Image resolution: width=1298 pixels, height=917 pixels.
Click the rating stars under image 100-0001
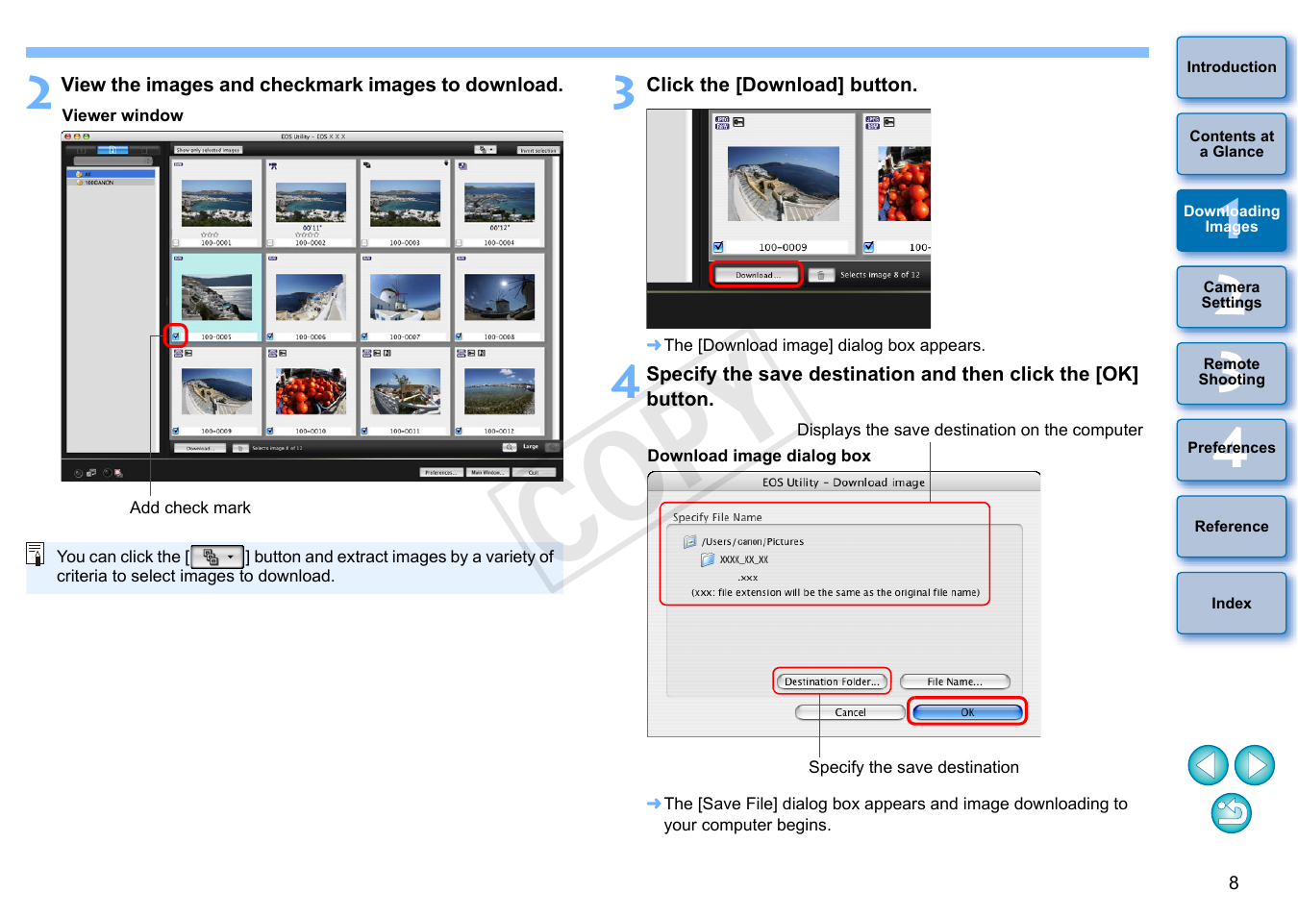[x=210, y=235]
